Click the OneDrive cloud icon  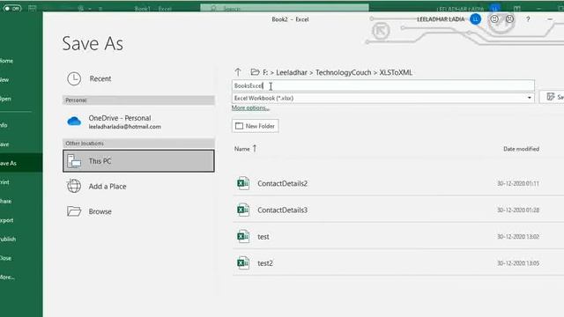click(74, 122)
